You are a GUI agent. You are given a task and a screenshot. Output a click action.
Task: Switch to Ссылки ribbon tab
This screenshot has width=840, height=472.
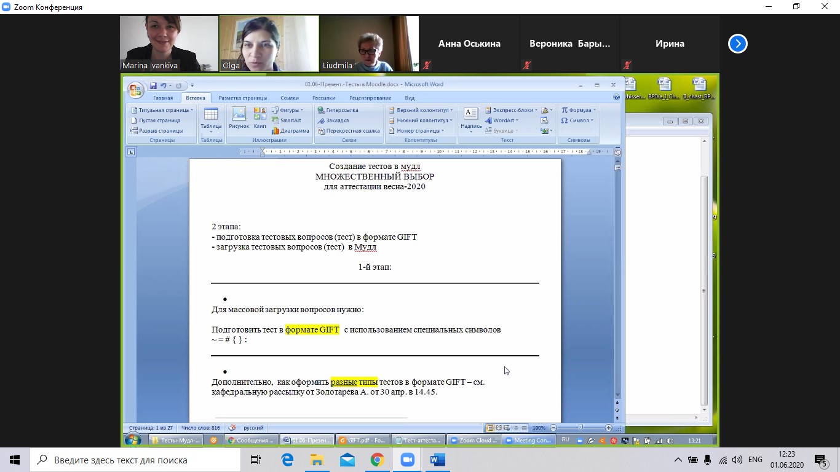tap(290, 98)
